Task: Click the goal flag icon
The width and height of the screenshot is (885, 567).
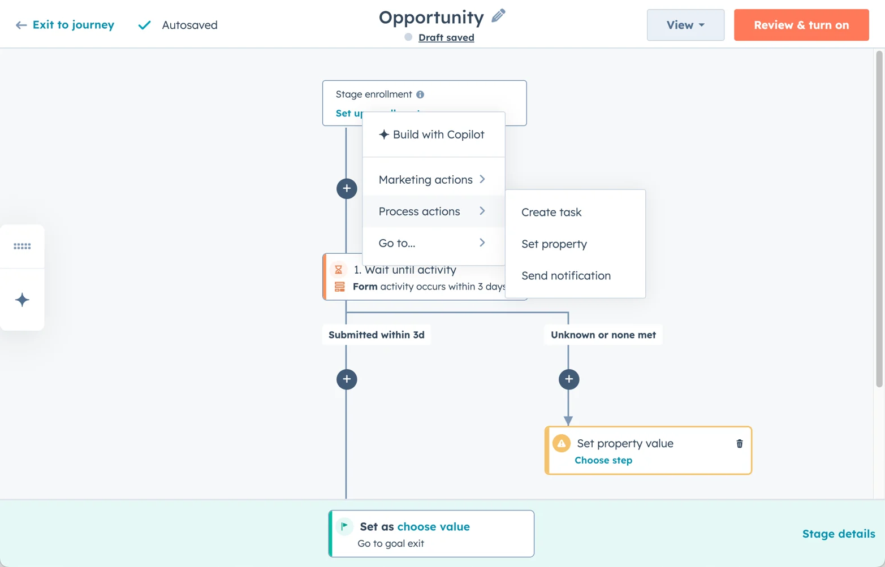Action: coord(344,526)
